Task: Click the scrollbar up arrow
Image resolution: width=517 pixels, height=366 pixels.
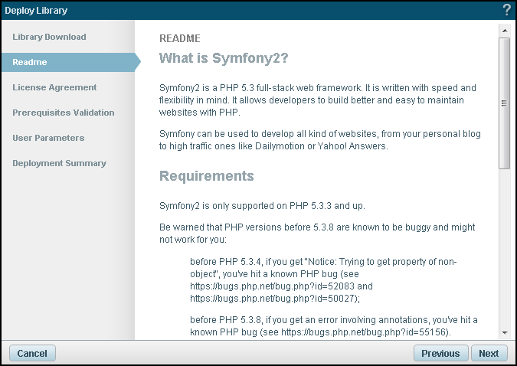Action: click(x=504, y=30)
